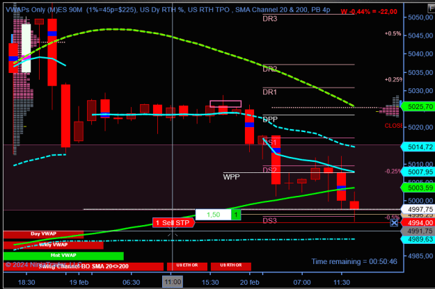Click the 15:30 time axis label
The image size is (435, 289).
(210, 282)
